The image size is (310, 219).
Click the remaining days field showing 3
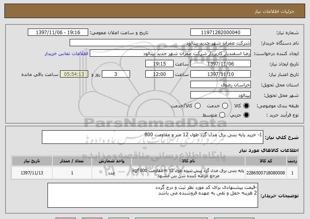coord(116,74)
